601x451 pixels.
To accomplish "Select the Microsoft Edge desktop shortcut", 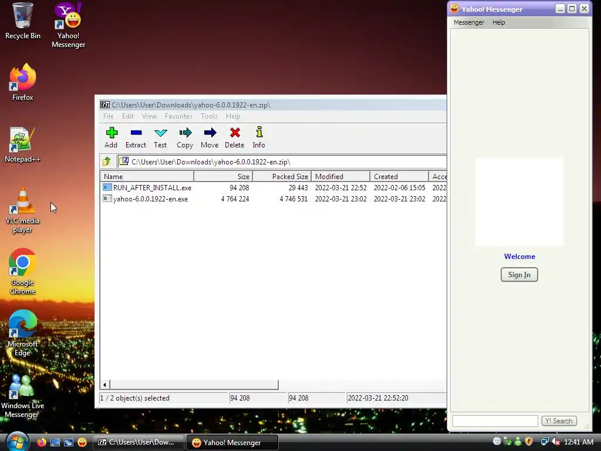I will (x=23, y=334).
